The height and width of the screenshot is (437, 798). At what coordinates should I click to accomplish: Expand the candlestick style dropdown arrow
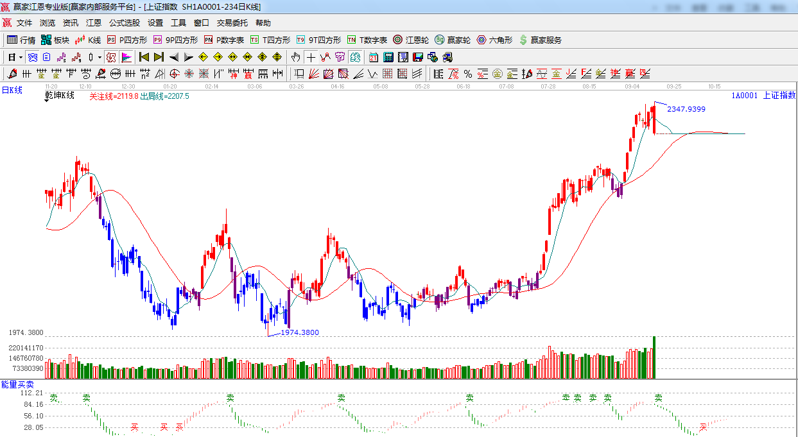[100, 57]
